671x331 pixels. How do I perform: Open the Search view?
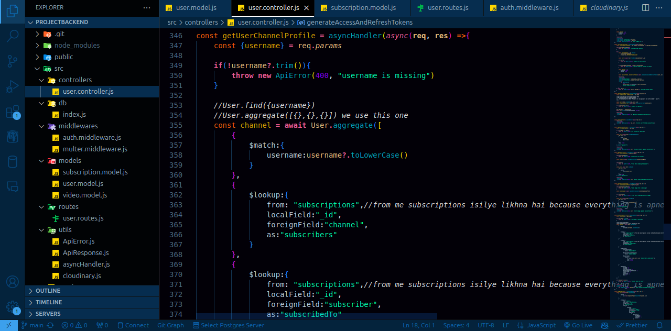[13, 36]
